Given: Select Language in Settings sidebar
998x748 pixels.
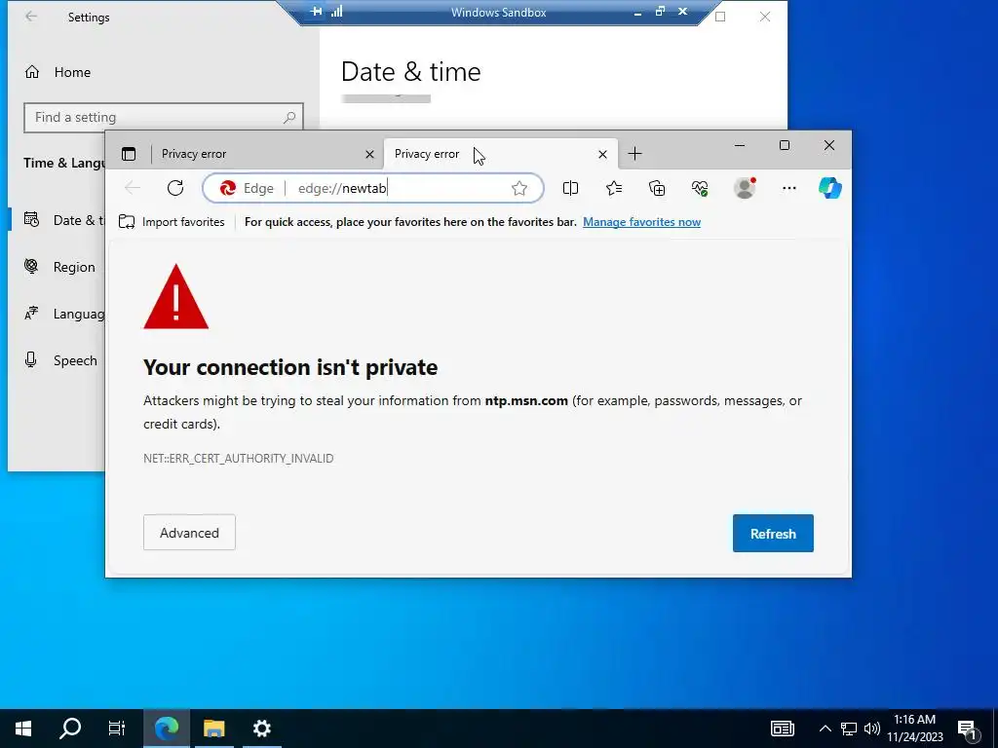Looking at the screenshot, I should point(63,314).
